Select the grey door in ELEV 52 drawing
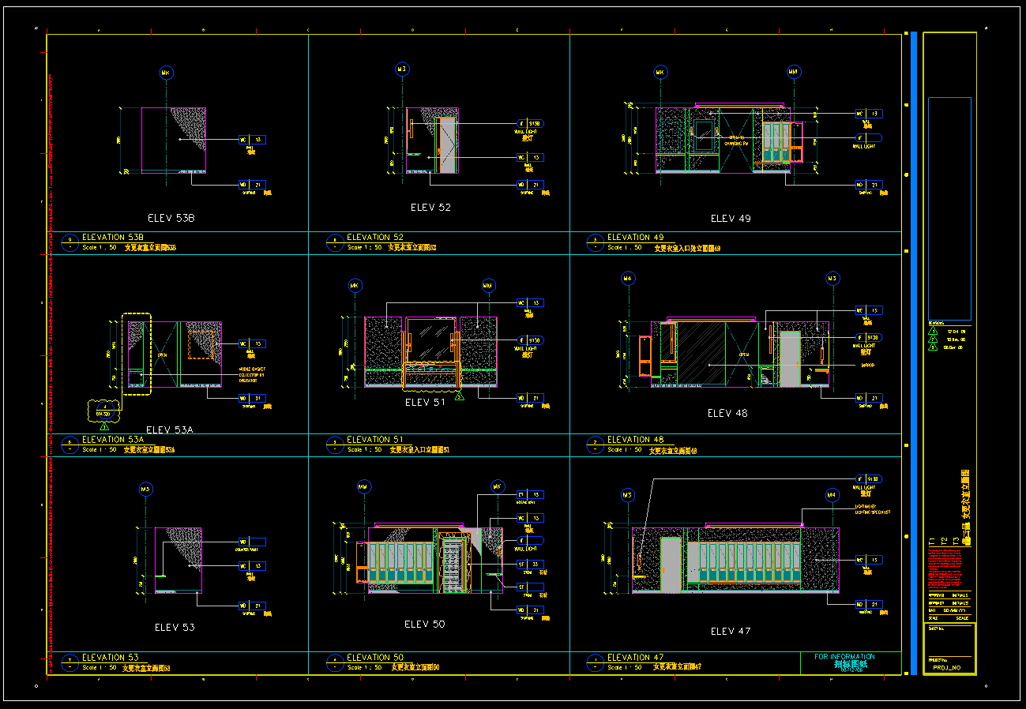 pyautogui.click(x=447, y=145)
